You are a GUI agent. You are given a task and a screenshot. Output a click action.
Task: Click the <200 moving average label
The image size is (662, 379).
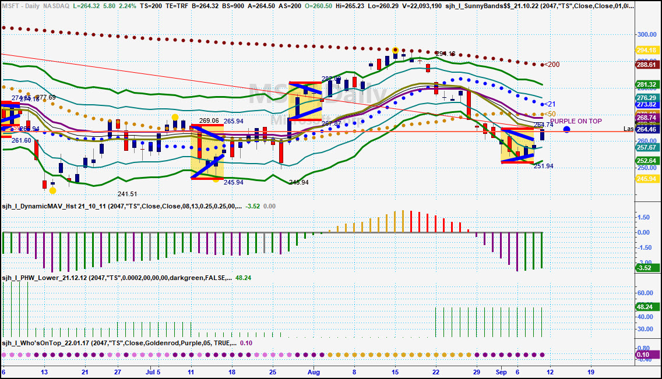click(x=552, y=65)
